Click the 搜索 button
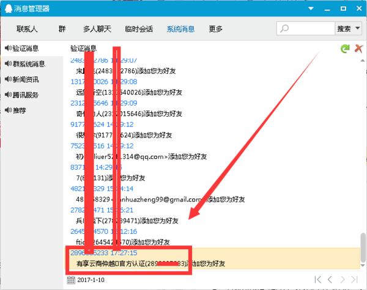 coord(344,29)
